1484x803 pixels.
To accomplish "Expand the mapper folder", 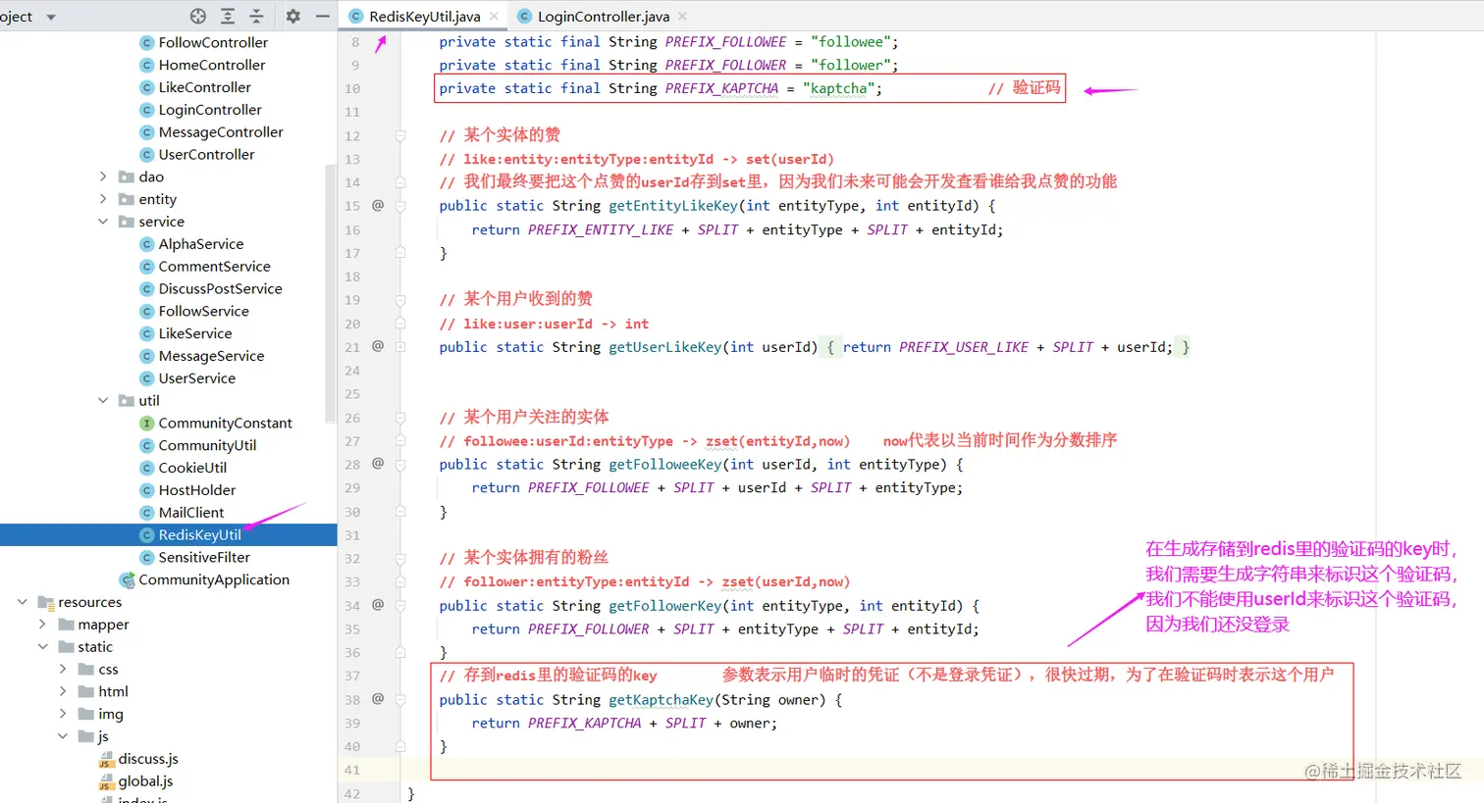I will (x=42, y=625).
